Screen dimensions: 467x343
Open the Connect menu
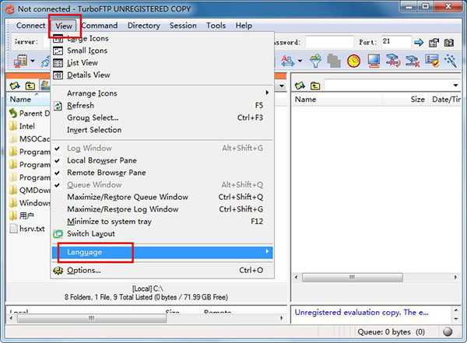click(x=30, y=26)
